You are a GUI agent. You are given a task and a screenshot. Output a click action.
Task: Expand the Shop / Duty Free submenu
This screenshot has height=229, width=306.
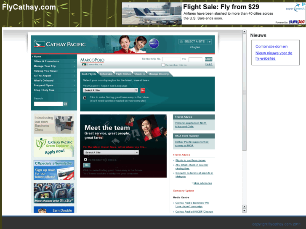(75, 90)
